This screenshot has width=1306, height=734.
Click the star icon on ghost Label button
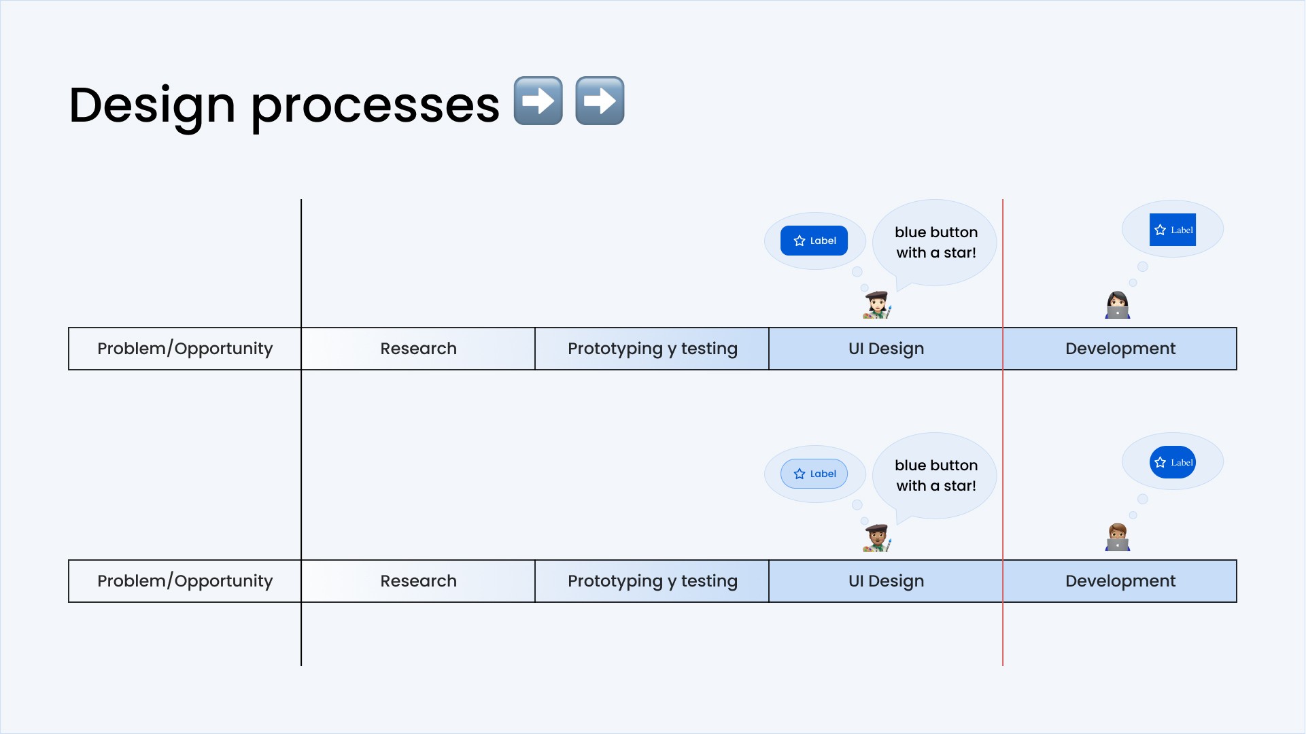[800, 473]
